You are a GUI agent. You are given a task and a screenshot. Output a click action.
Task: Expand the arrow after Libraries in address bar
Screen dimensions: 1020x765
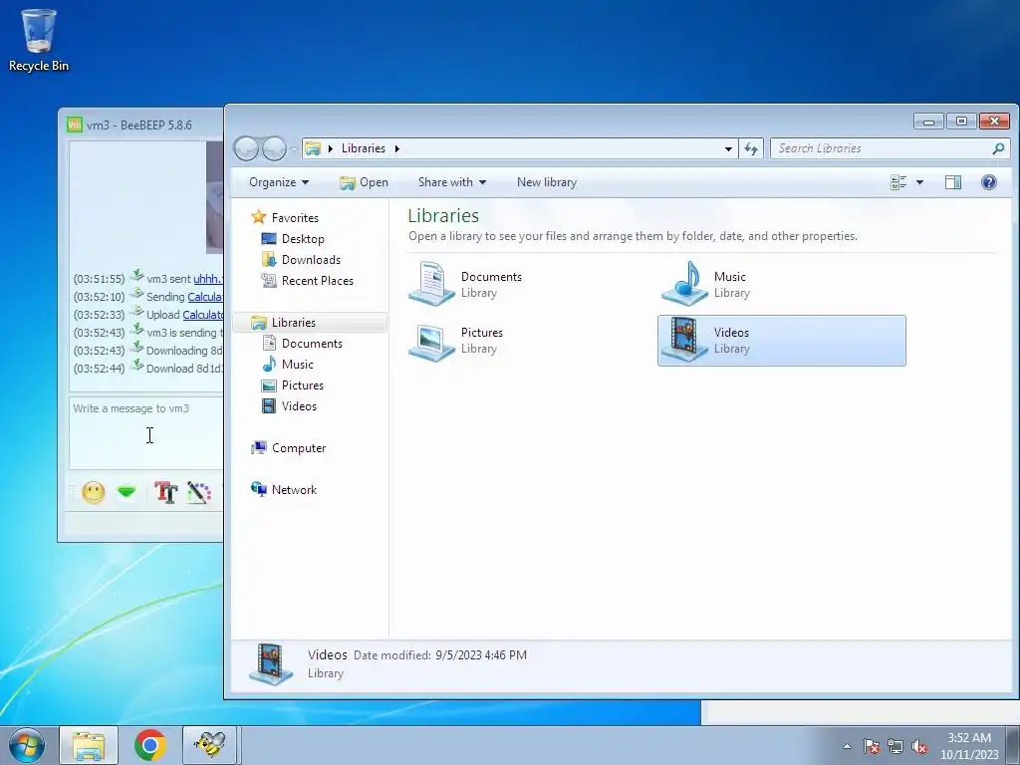(396, 149)
